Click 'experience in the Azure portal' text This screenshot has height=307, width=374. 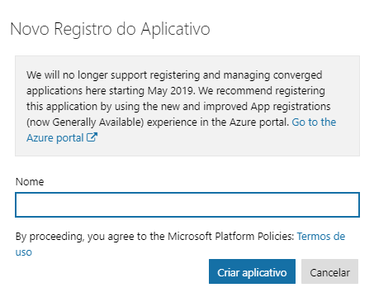[x=217, y=122]
